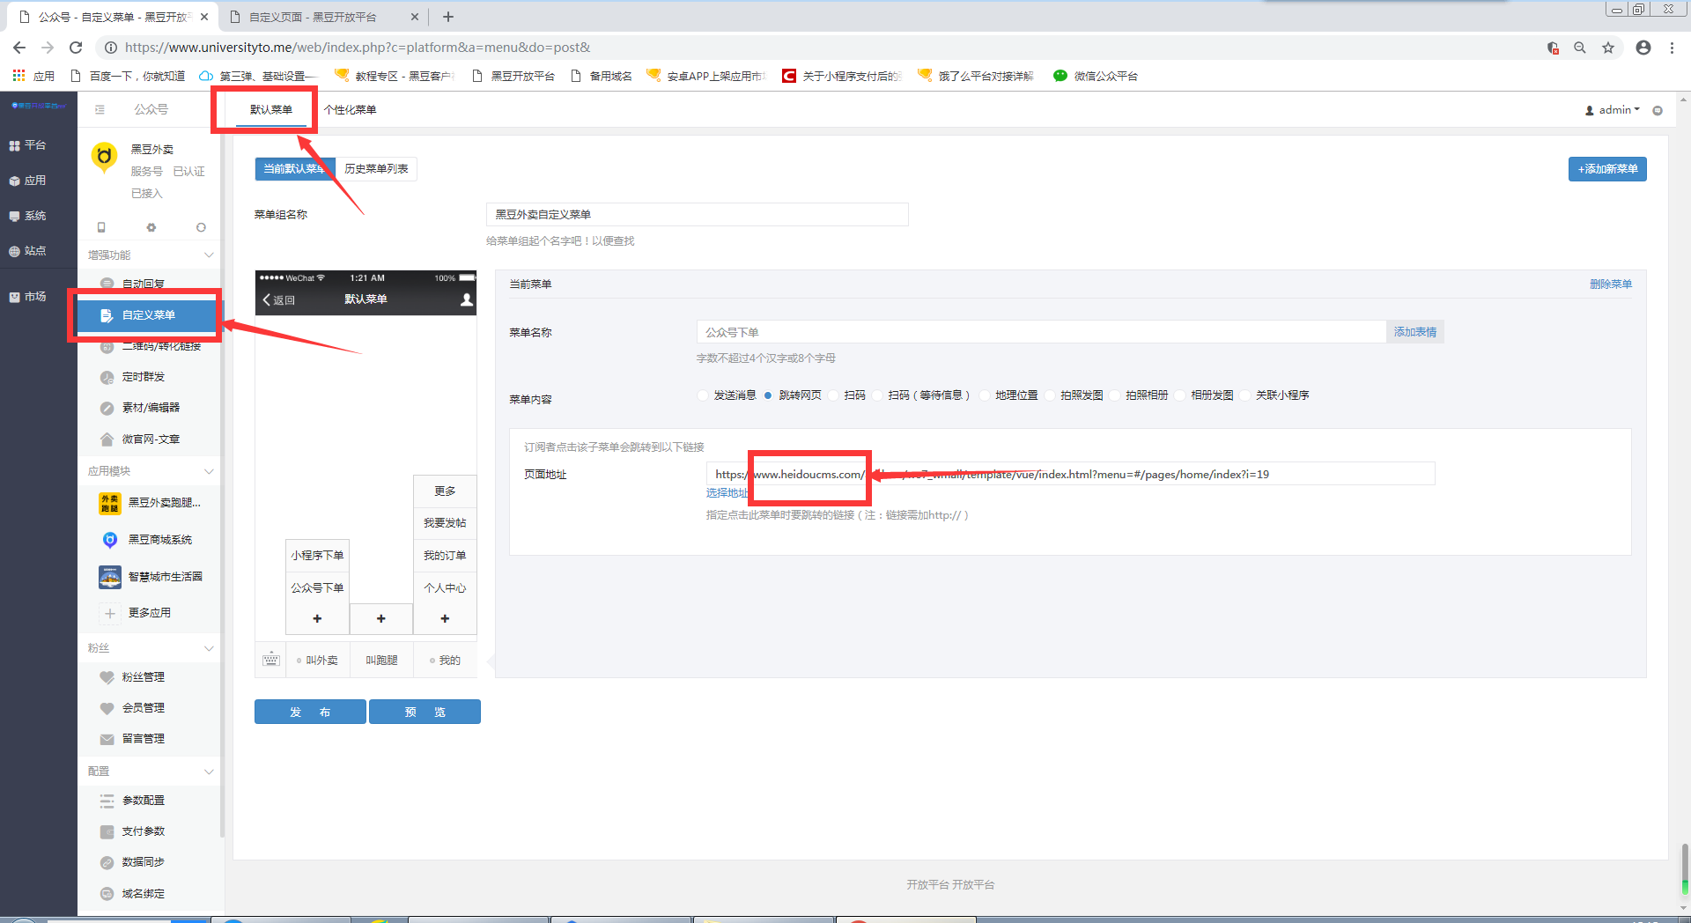Click the circle refresh icon under account info

tap(201, 227)
